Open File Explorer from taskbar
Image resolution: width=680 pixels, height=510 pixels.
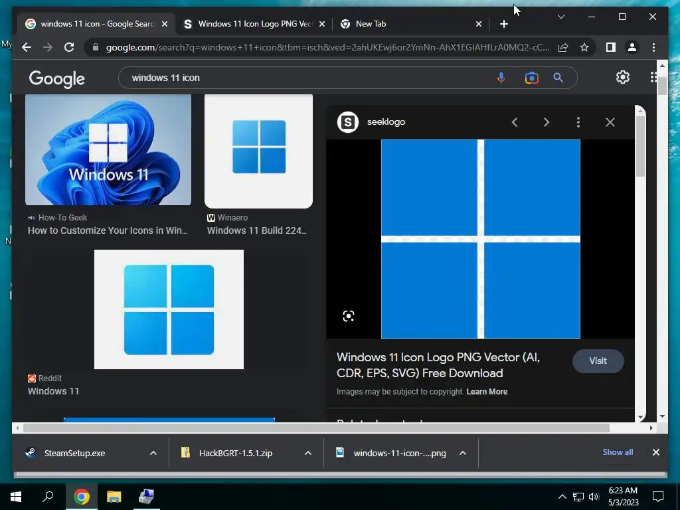tap(114, 497)
